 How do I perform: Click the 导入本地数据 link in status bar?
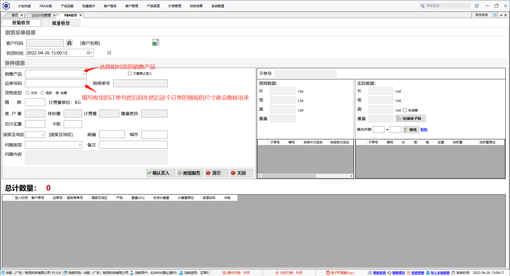[440, 273]
